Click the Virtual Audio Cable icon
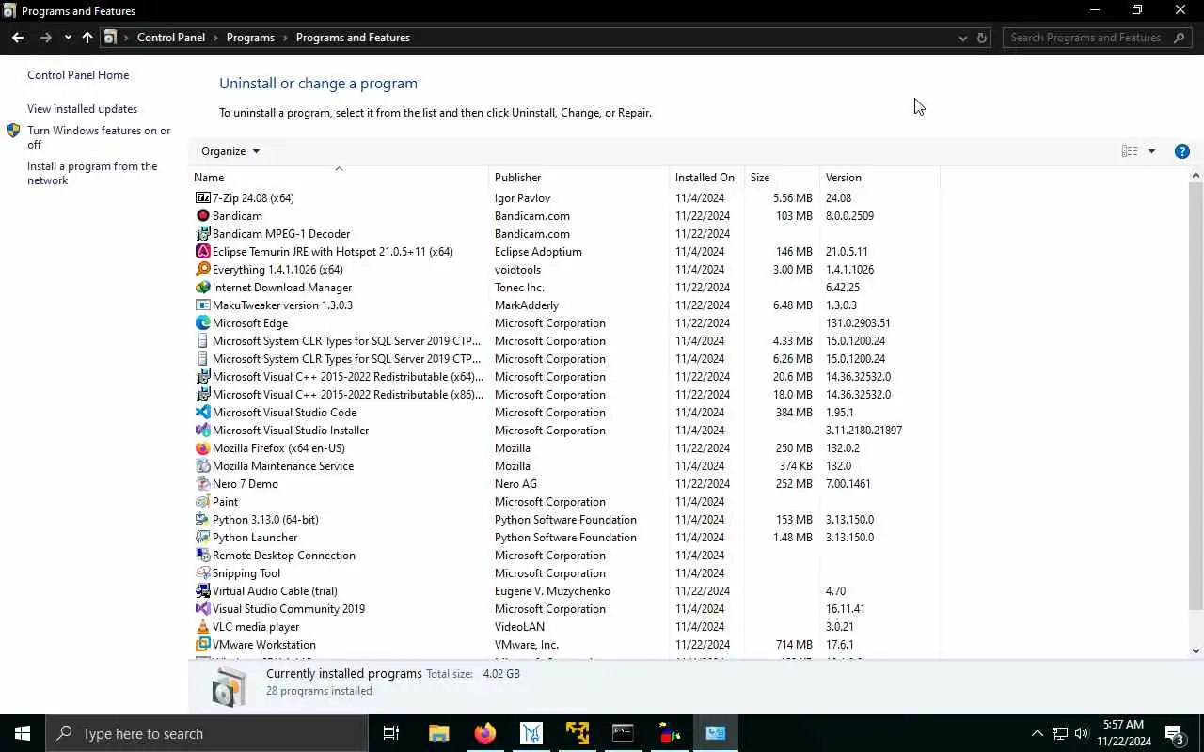The height and width of the screenshot is (752, 1204). click(202, 591)
